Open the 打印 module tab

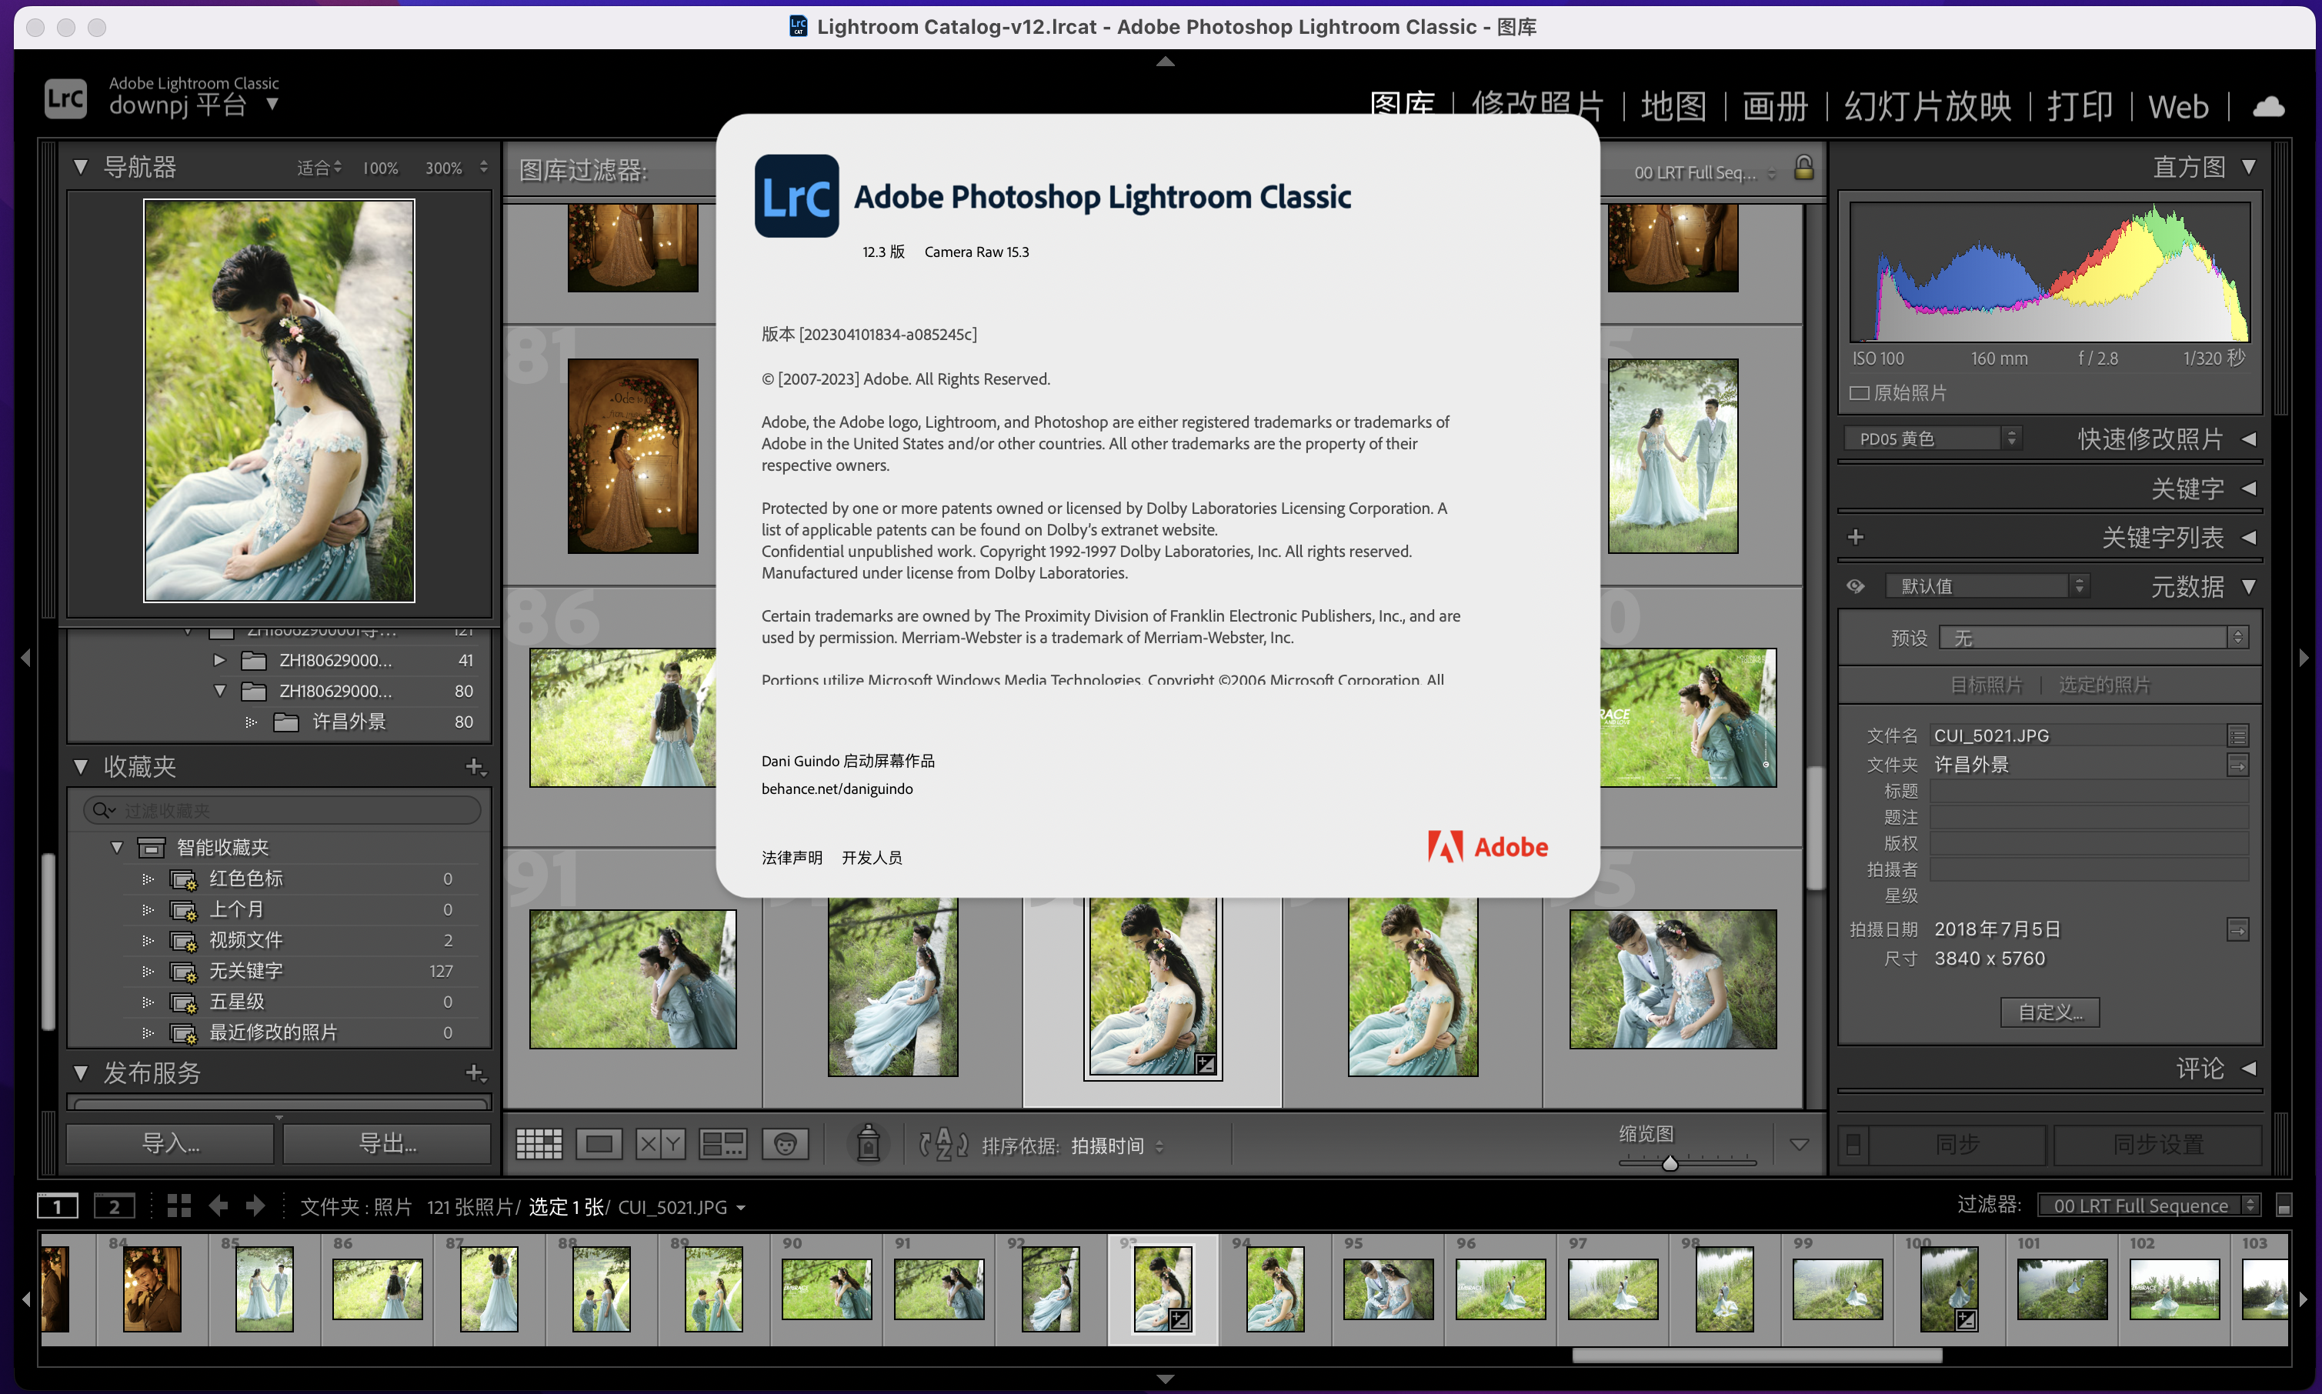tap(2080, 106)
